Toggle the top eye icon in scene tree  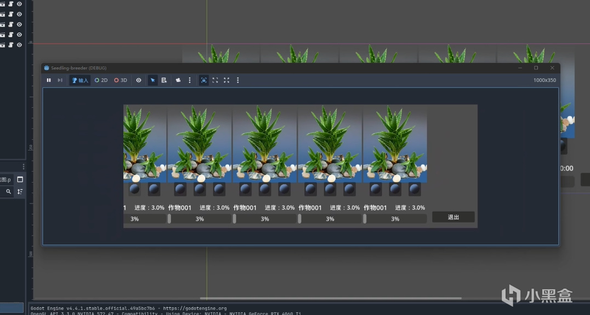pos(19,4)
